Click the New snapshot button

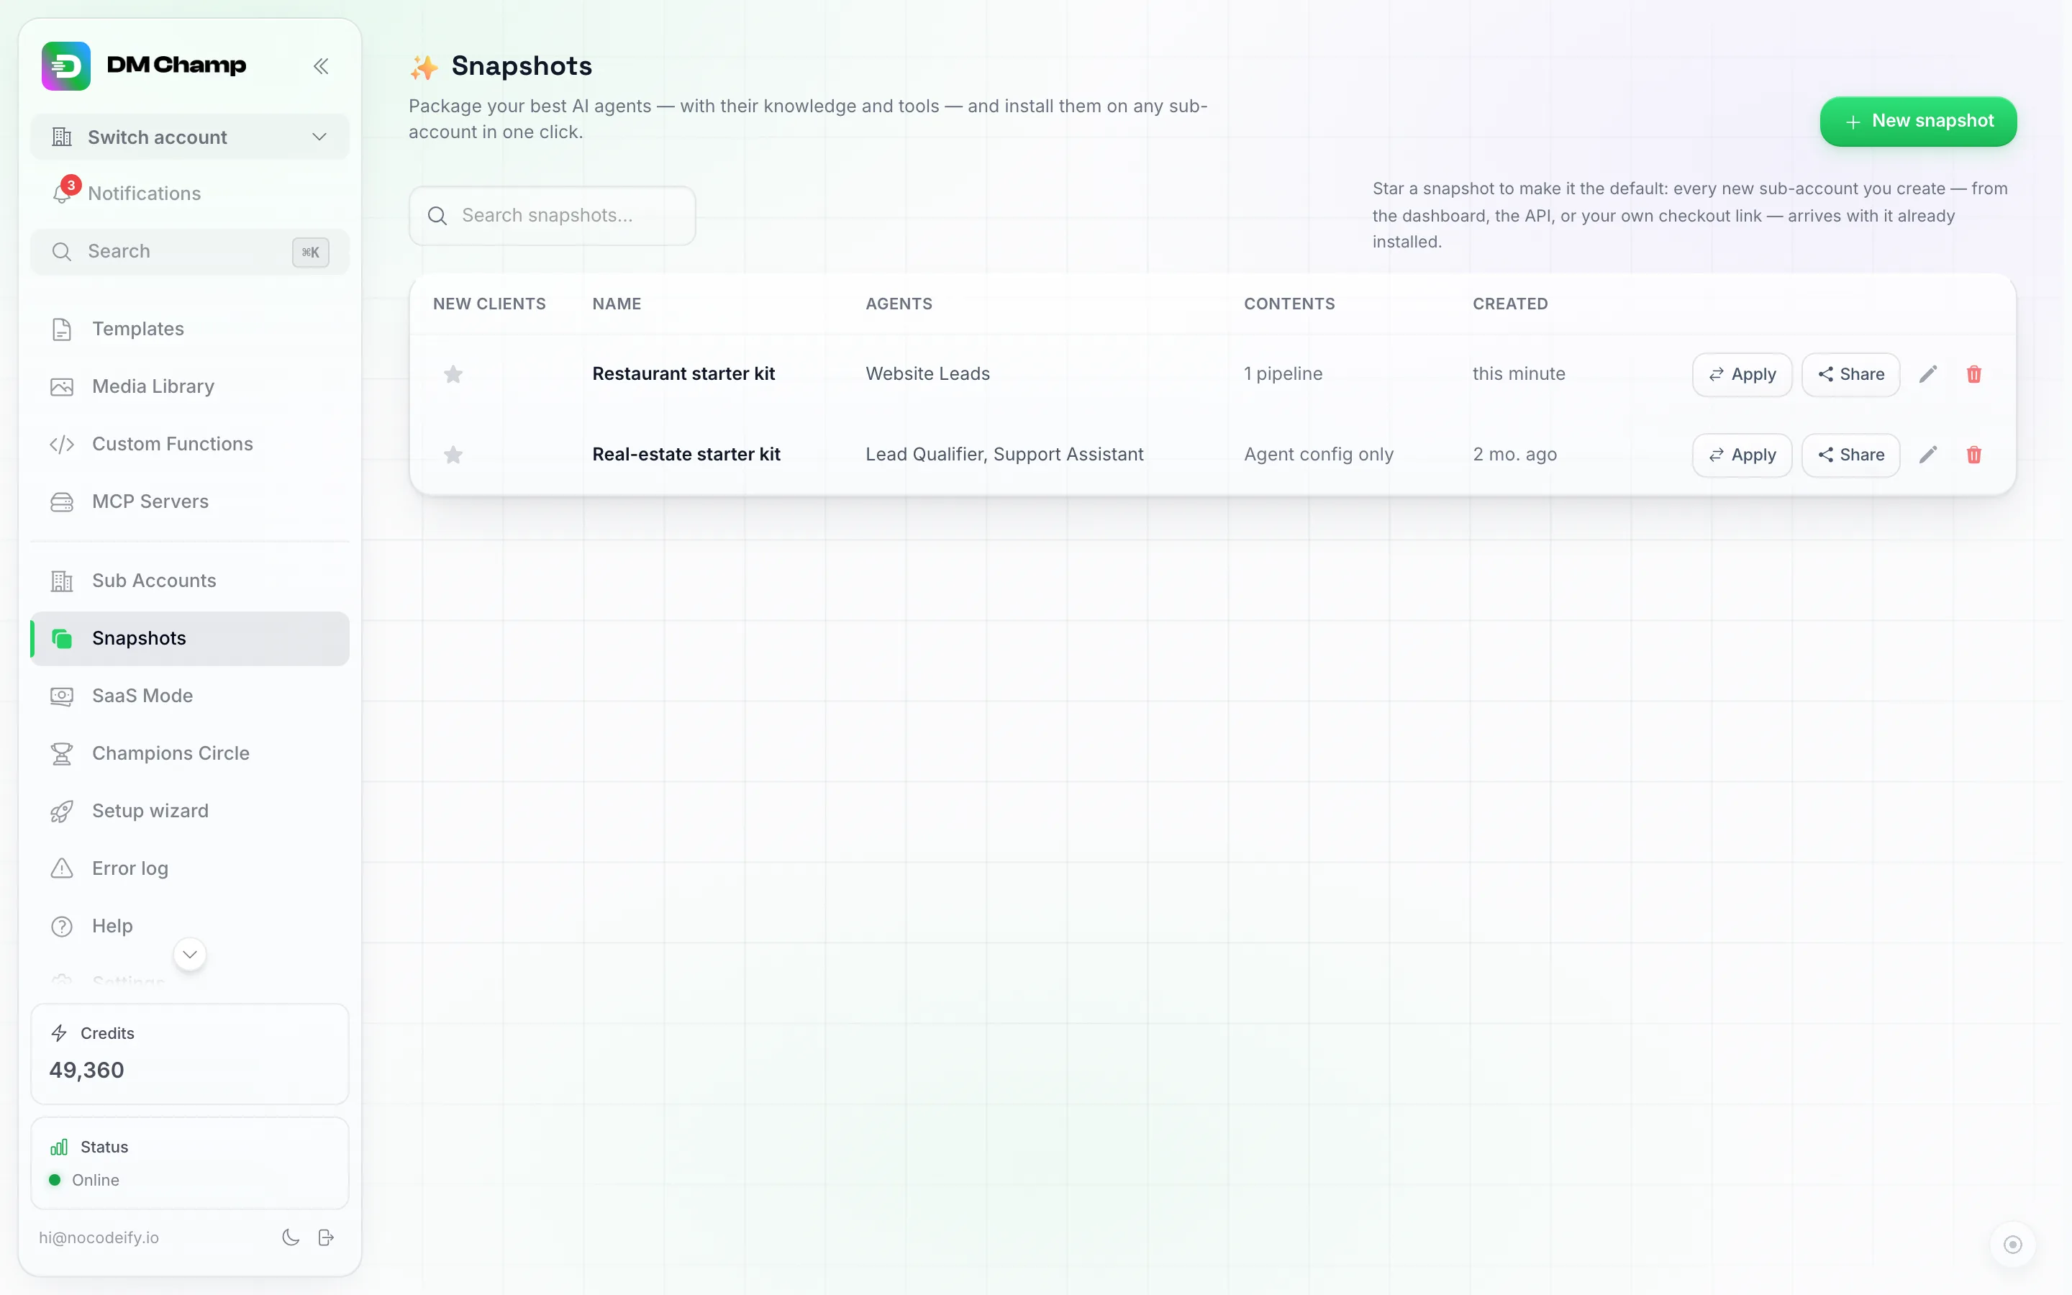(x=1918, y=121)
